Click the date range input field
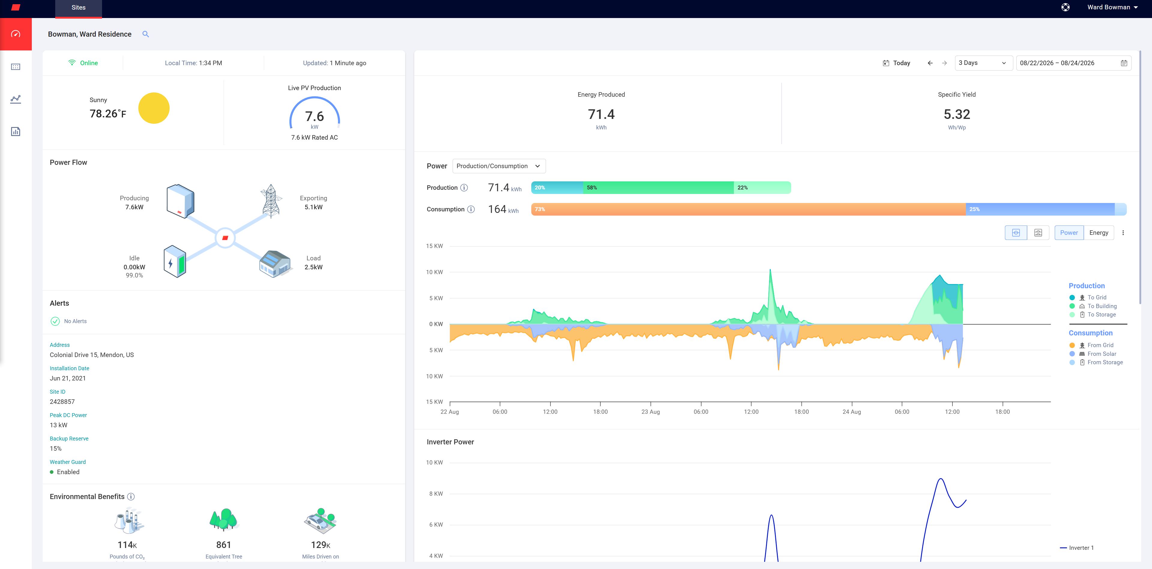This screenshot has width=1152, height=569. click(1074, 63)
